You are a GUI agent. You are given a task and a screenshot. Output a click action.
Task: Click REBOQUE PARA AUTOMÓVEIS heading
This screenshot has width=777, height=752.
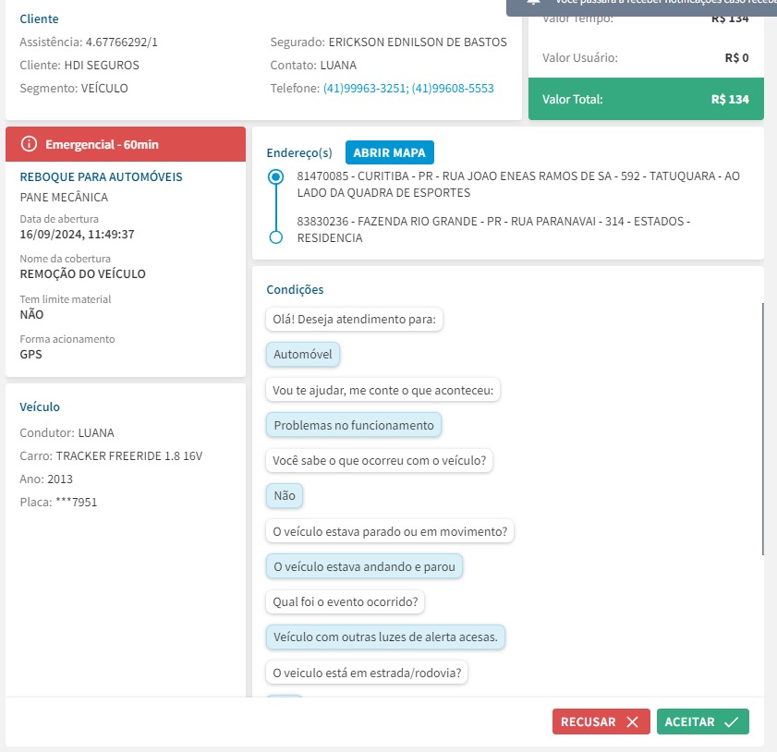[x=101, y=176]
